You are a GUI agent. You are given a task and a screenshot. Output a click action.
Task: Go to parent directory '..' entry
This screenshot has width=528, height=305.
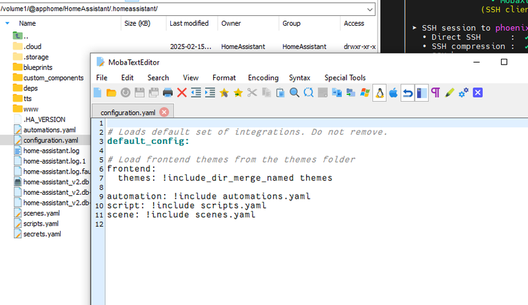(x=20, y=36)
